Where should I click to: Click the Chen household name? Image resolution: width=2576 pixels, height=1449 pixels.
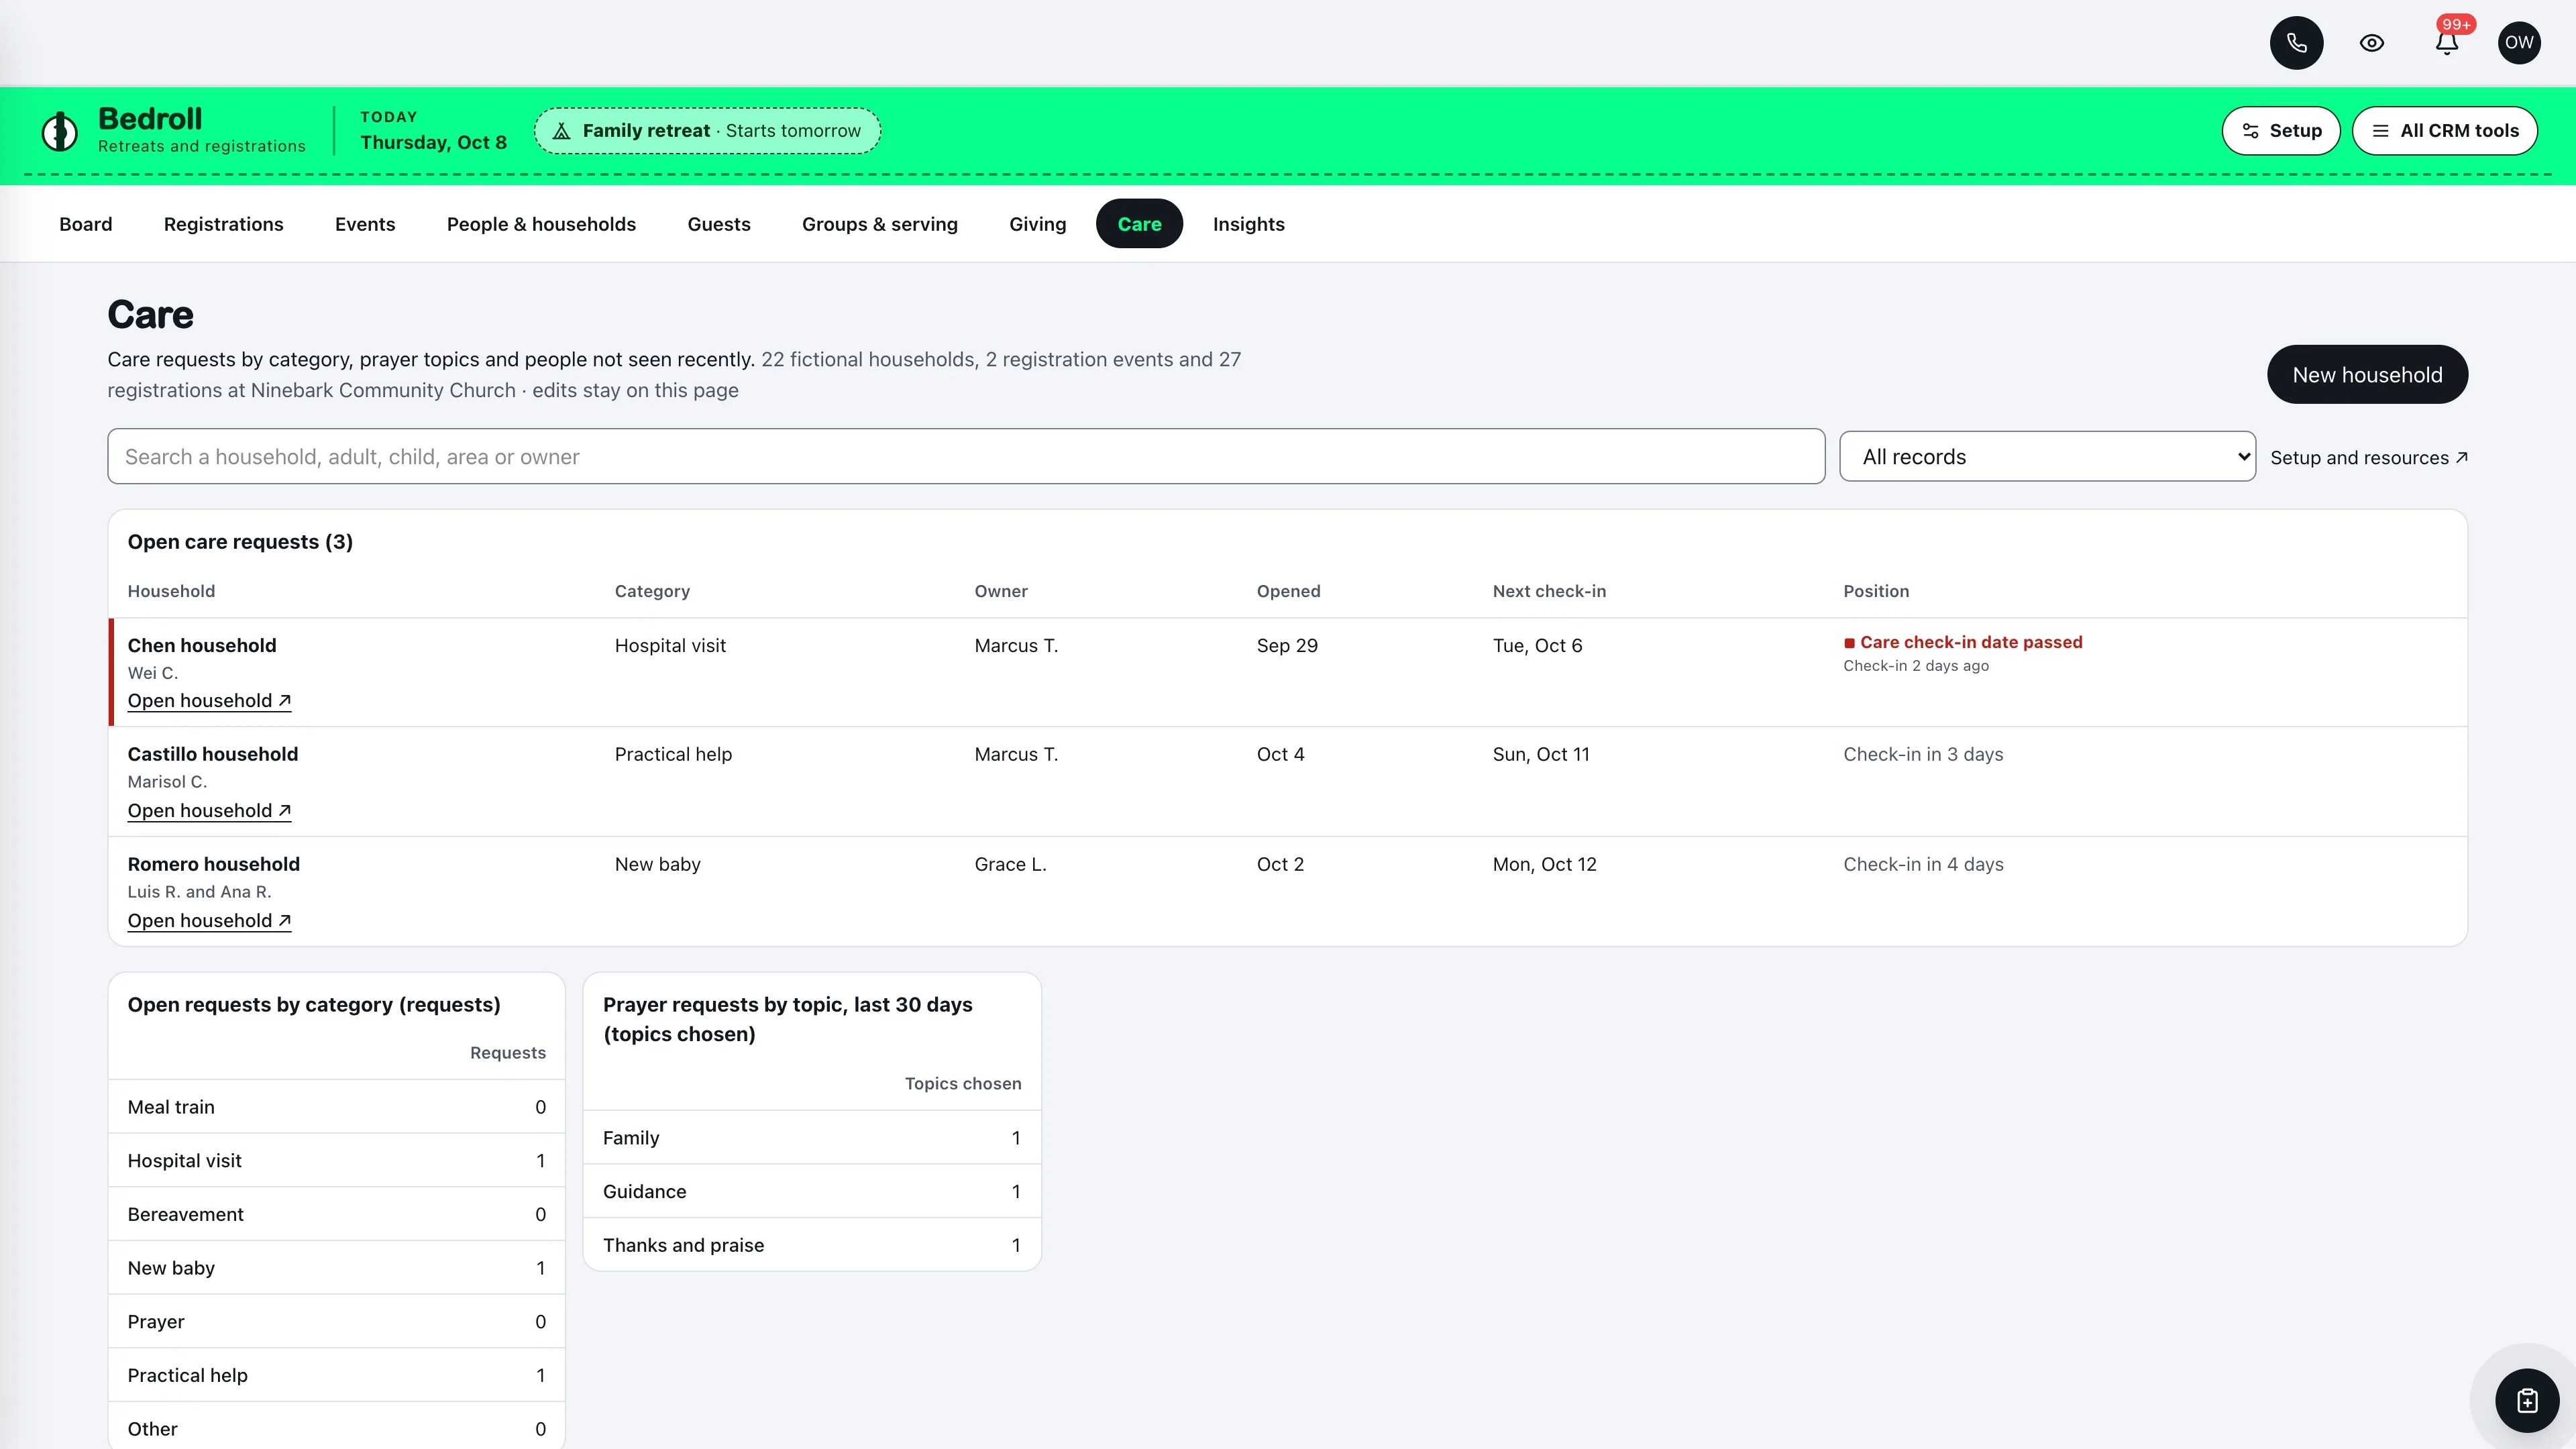tap(202, 646)
